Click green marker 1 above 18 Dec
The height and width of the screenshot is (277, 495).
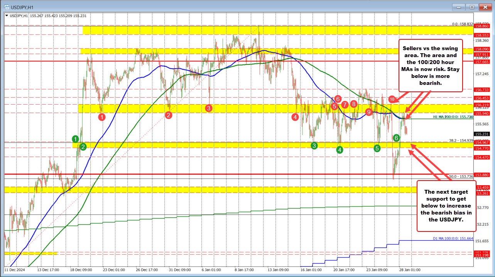[76, 138]
